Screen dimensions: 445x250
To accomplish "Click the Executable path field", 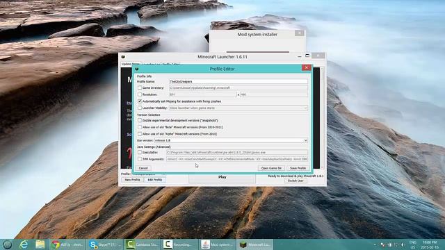I will click(x=237, y=153).
